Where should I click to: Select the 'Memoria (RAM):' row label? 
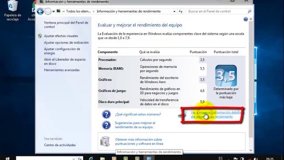coord(111,68)
